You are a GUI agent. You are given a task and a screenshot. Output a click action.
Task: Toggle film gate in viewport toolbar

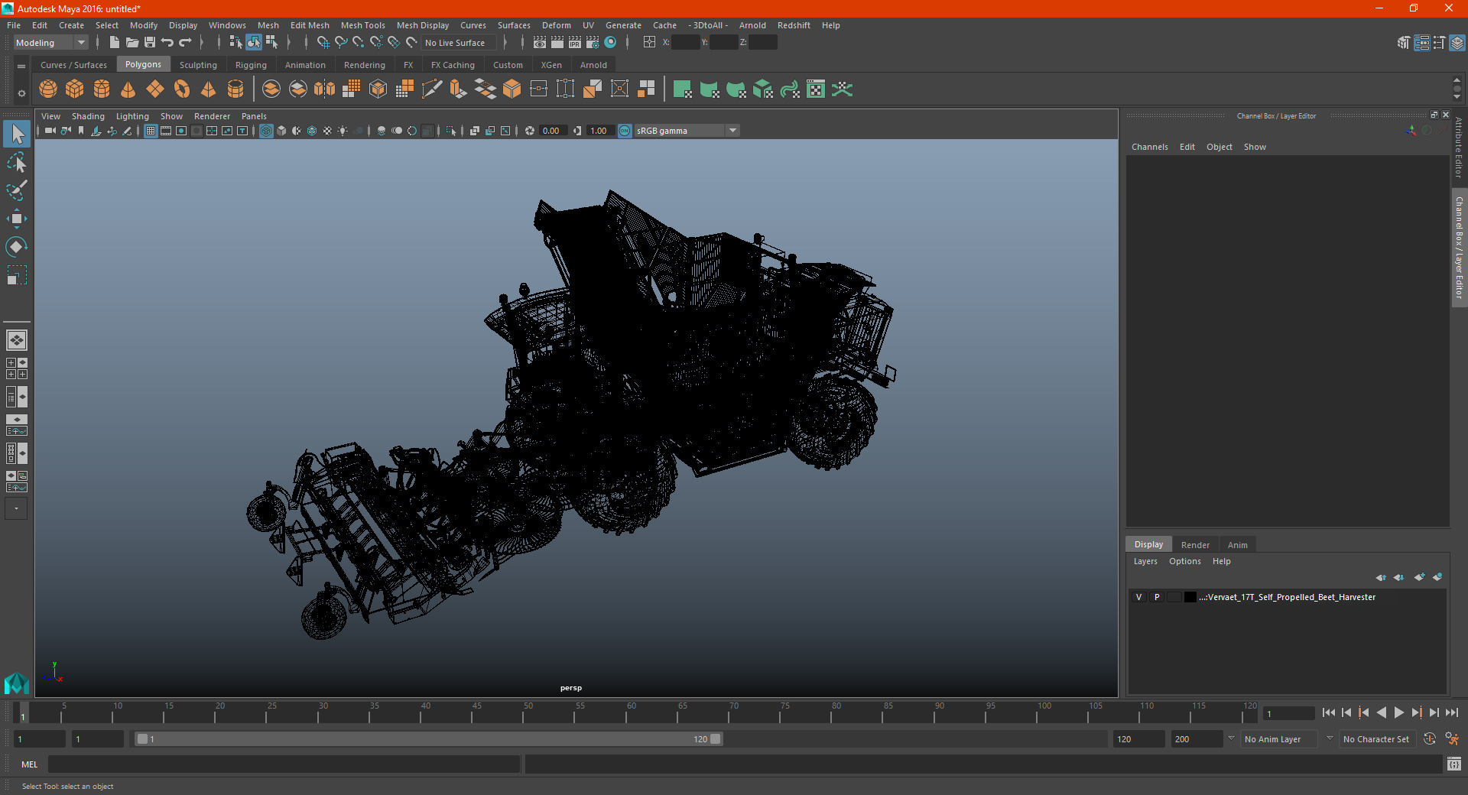coord(166,131)
